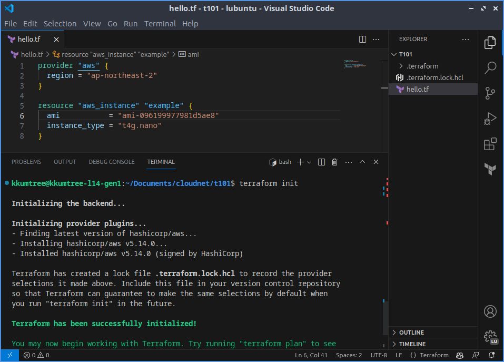
Task: Open the File menu
Action: pos(11,24)
